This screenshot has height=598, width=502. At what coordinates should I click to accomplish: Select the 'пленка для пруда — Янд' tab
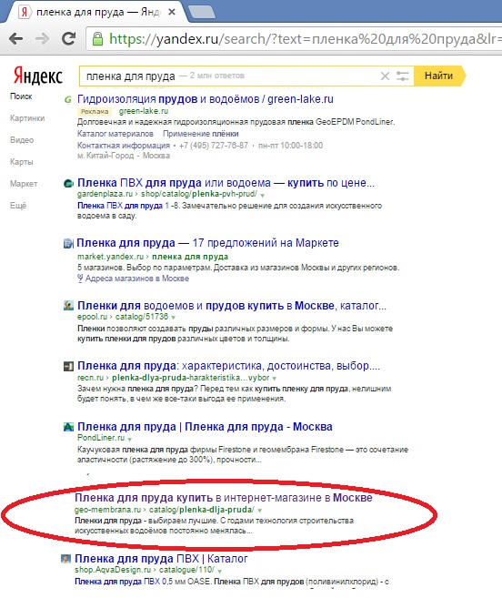coord(97,12)
